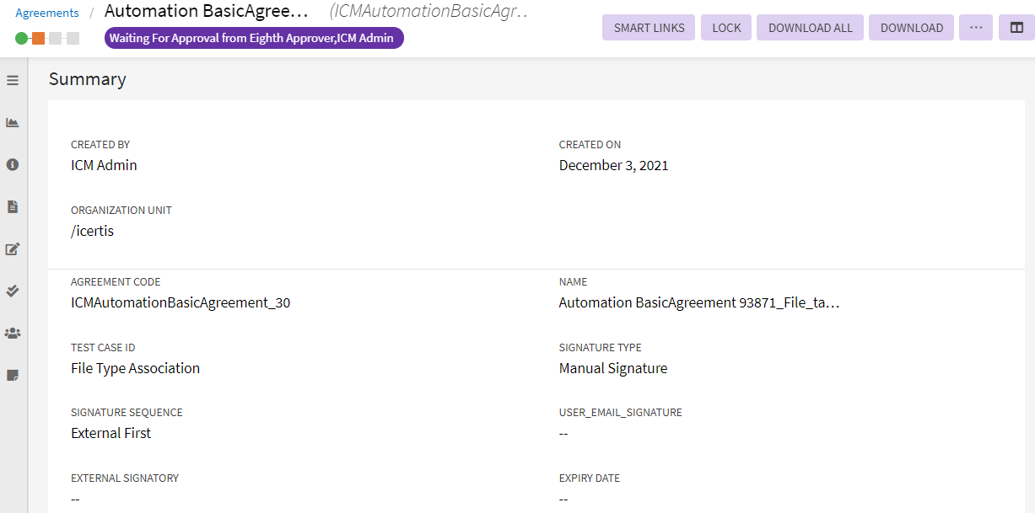
Task: Click the truncated agreement name value
Action: [699, 302]
